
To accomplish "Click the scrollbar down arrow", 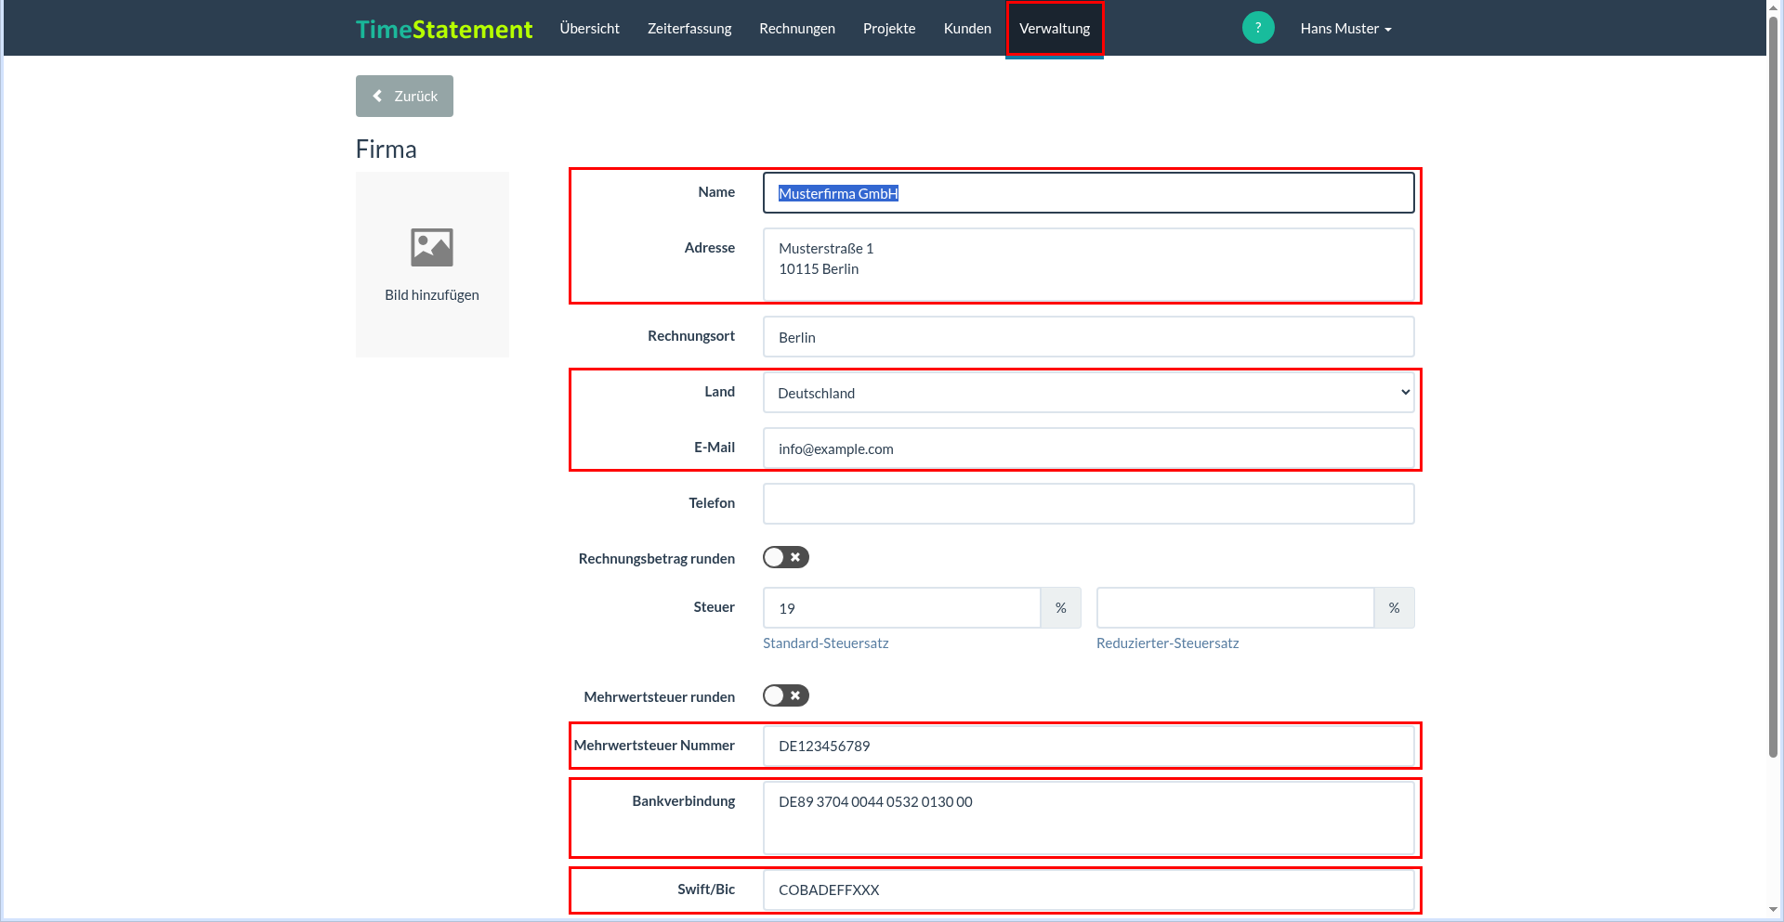I will point(1774,911).
